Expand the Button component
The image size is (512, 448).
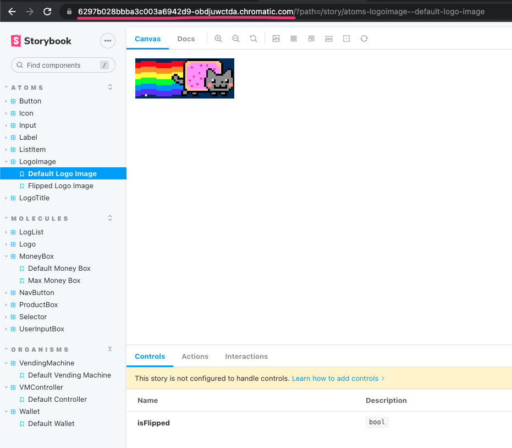click(30, 101)
